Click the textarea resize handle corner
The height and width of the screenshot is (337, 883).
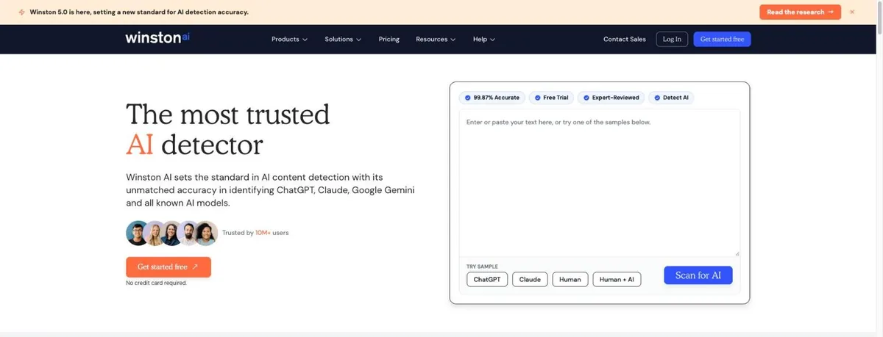click(737, 253)
